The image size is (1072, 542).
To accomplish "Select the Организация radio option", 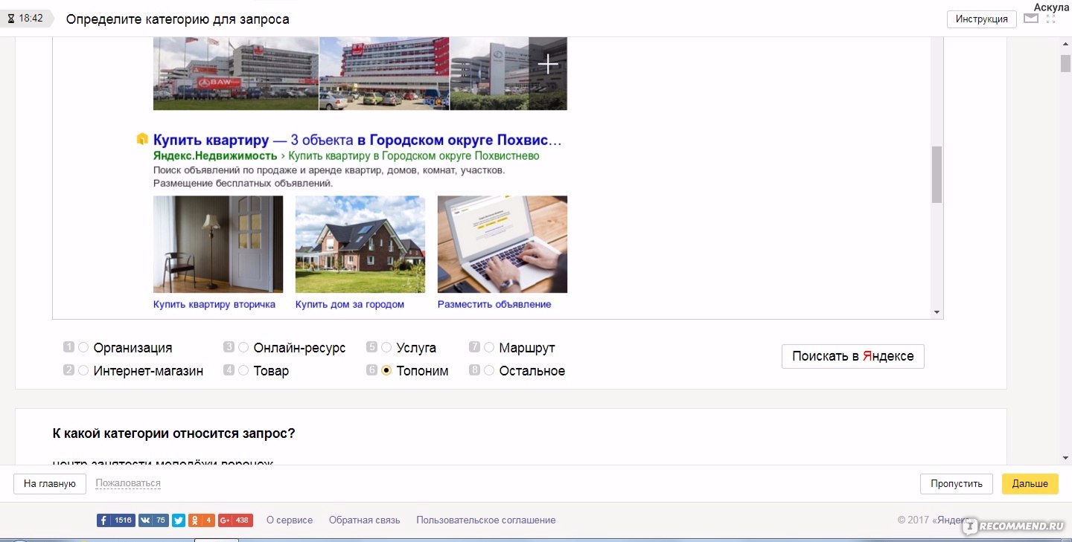I will pyautogui.click(x=83, y=347).
